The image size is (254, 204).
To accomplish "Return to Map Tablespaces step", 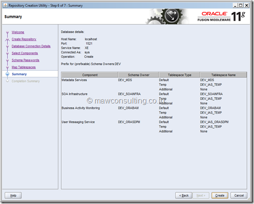I will coord(24,67).
